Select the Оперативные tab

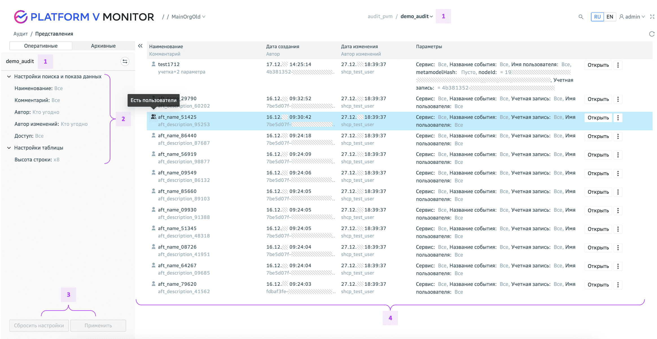click(x=41, y=46)
